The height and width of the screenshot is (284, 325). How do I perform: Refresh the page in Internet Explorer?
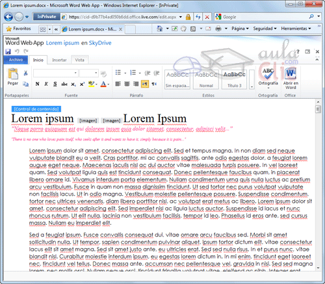click(x=198, y=17)
